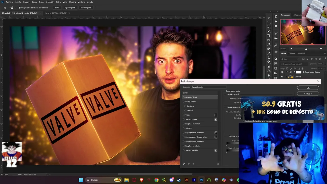Add another Trazo effect with plus
The image size is (327, 184).
coord(216,115)
